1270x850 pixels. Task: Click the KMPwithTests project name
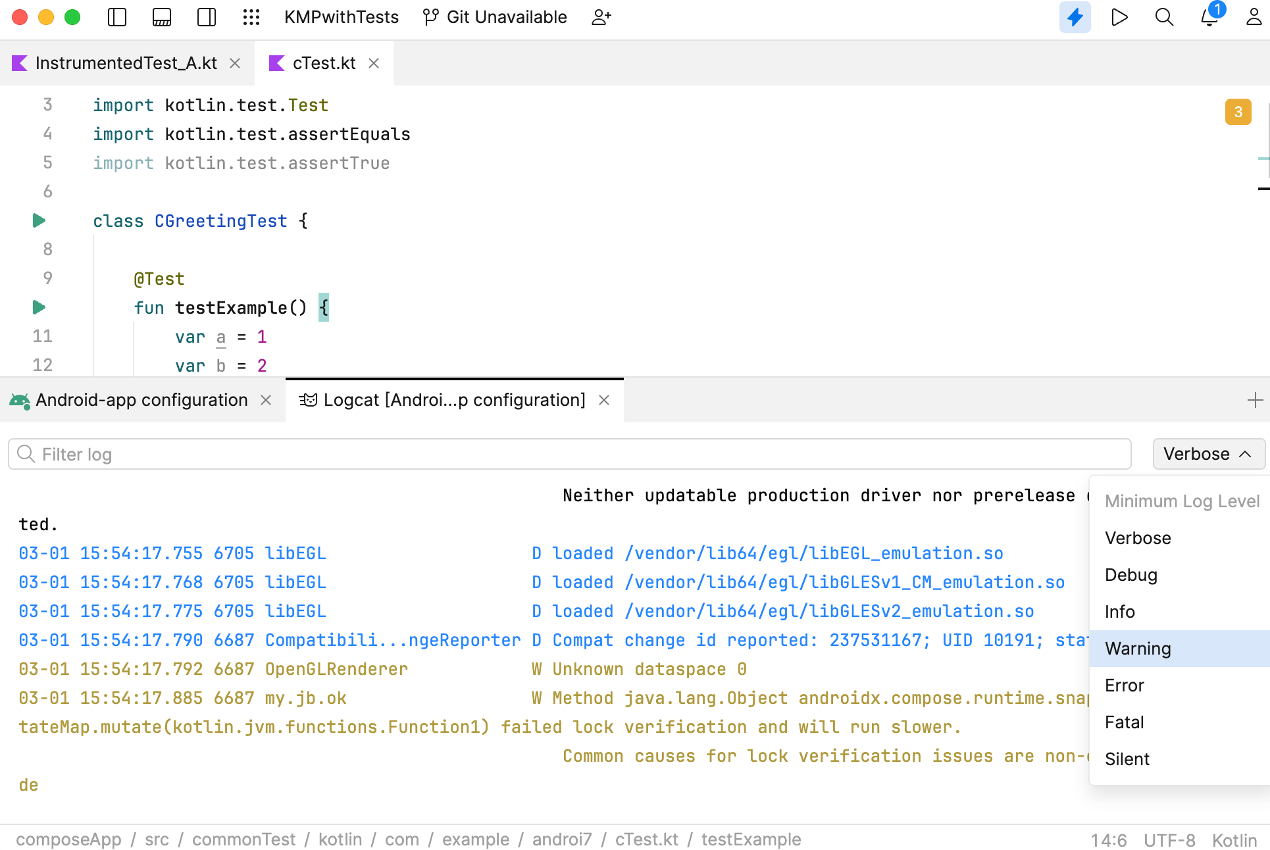341,17
